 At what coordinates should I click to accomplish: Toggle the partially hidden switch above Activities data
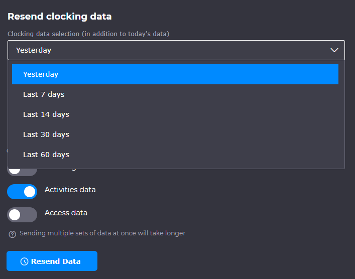tap(22, 172)
